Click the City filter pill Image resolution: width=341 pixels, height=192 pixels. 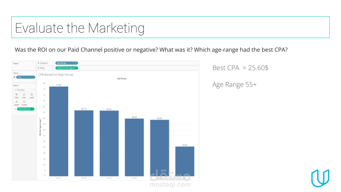point(26,77)
